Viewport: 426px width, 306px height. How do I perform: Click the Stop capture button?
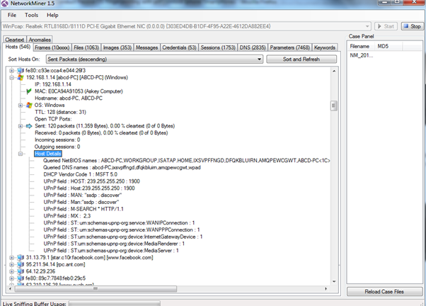[413, 26]
